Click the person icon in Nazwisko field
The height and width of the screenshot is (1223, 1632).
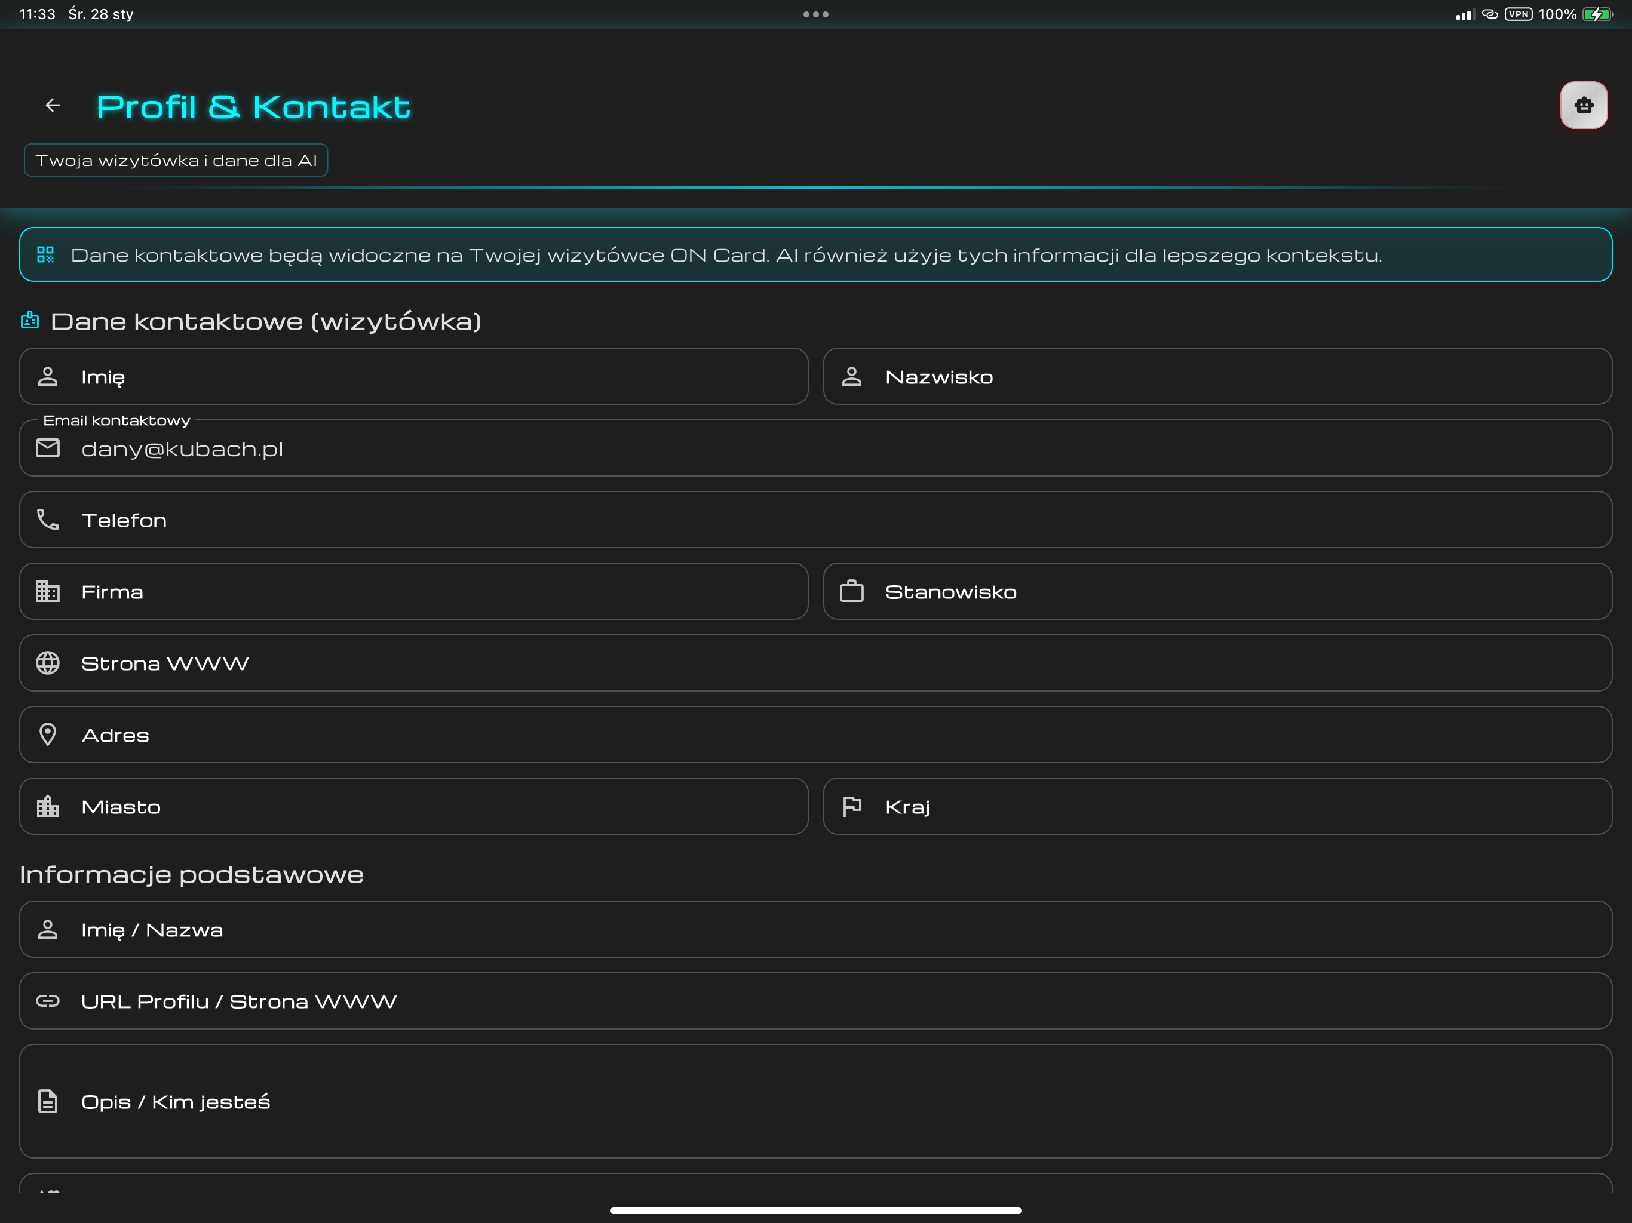851,376
